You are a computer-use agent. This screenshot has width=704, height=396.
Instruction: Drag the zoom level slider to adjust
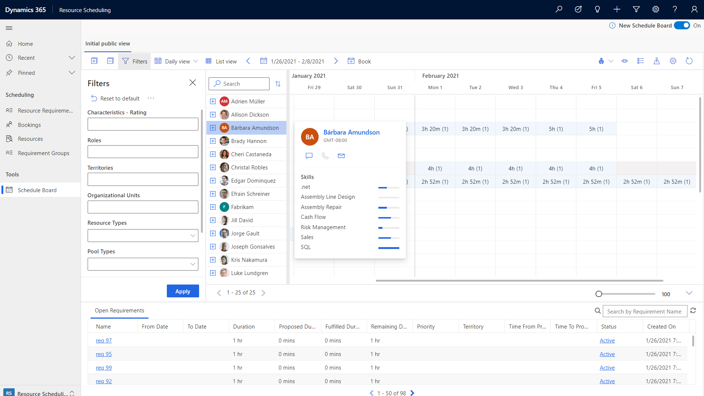[599, 293]
